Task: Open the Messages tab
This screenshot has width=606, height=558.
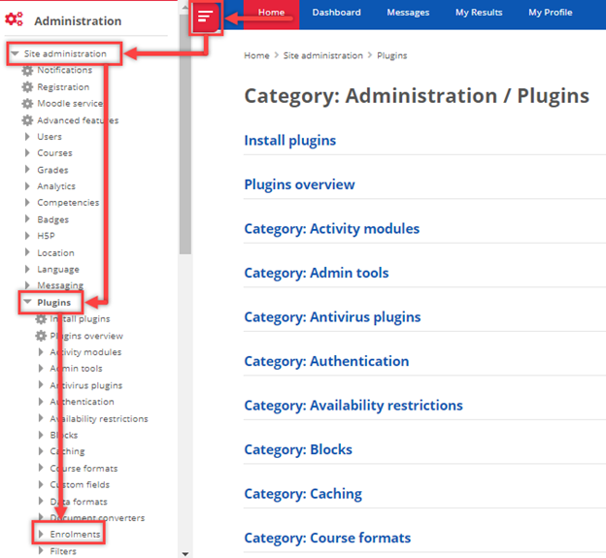Action: point(408,13)
